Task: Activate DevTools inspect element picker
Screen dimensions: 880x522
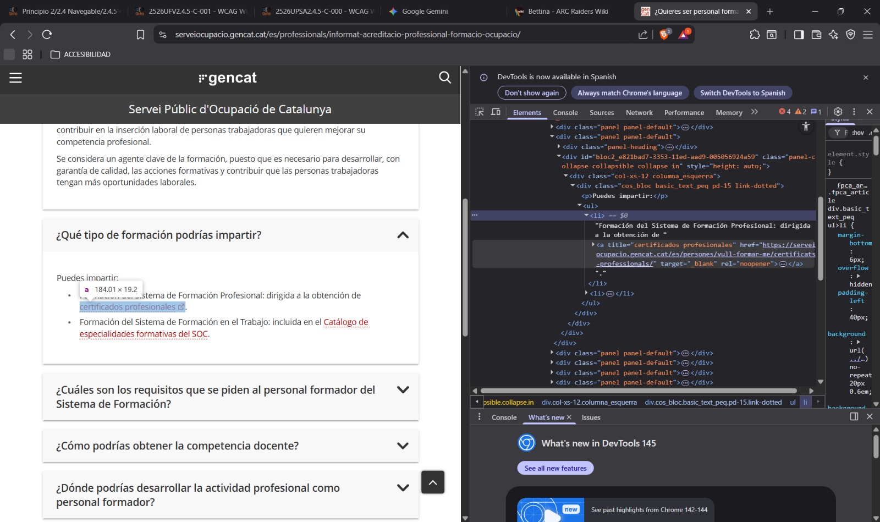Action: pos(480,112)
